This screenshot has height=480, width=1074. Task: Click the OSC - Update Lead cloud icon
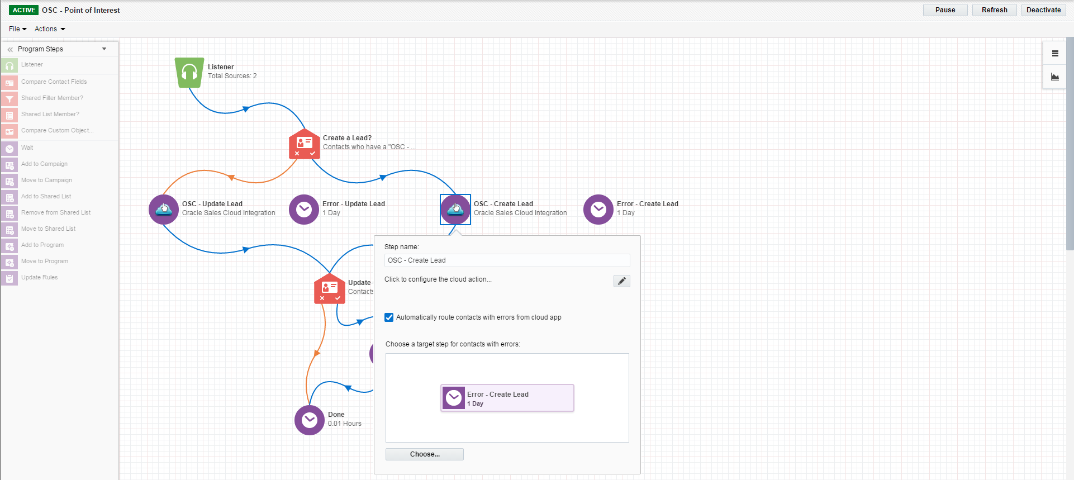point(164,210)
